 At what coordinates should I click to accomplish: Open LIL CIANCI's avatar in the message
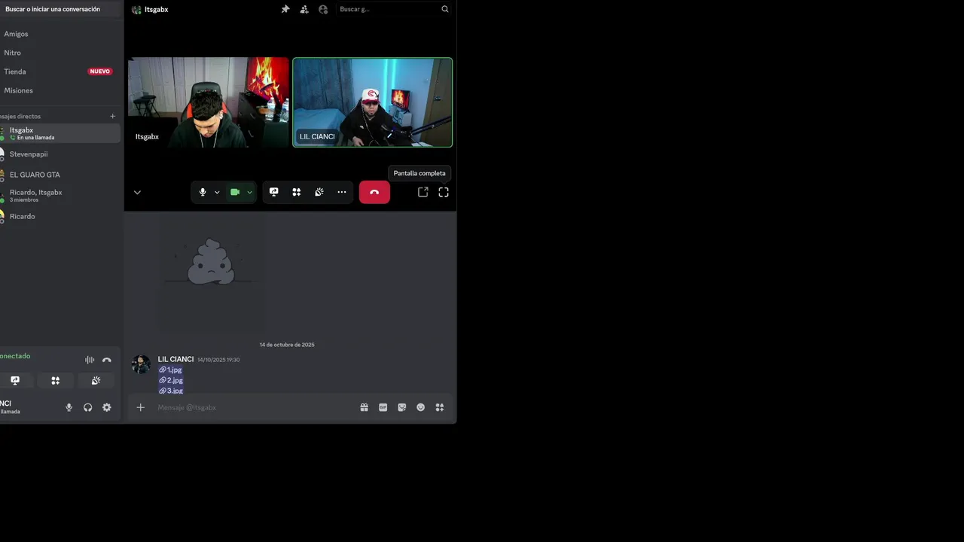tap(141, 364)
